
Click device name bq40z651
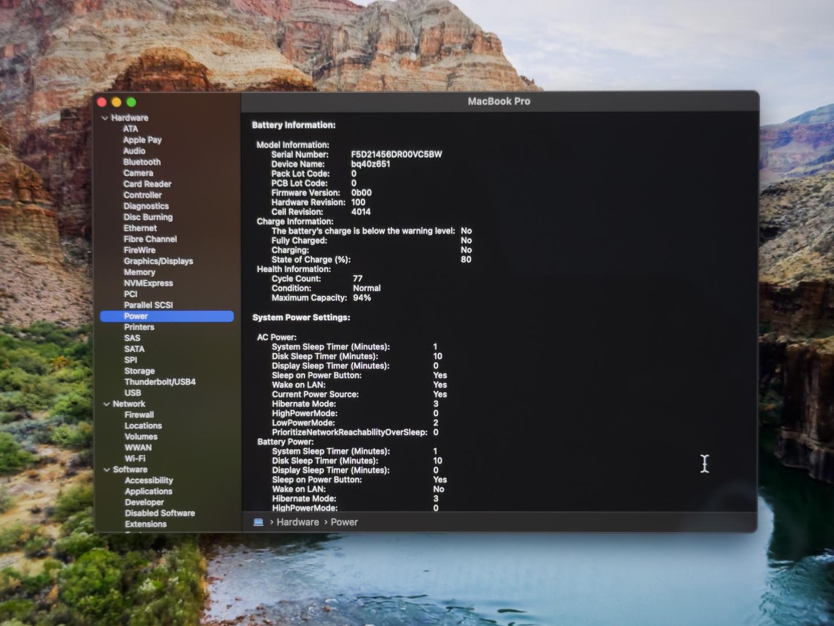click(x=371, y=165)
